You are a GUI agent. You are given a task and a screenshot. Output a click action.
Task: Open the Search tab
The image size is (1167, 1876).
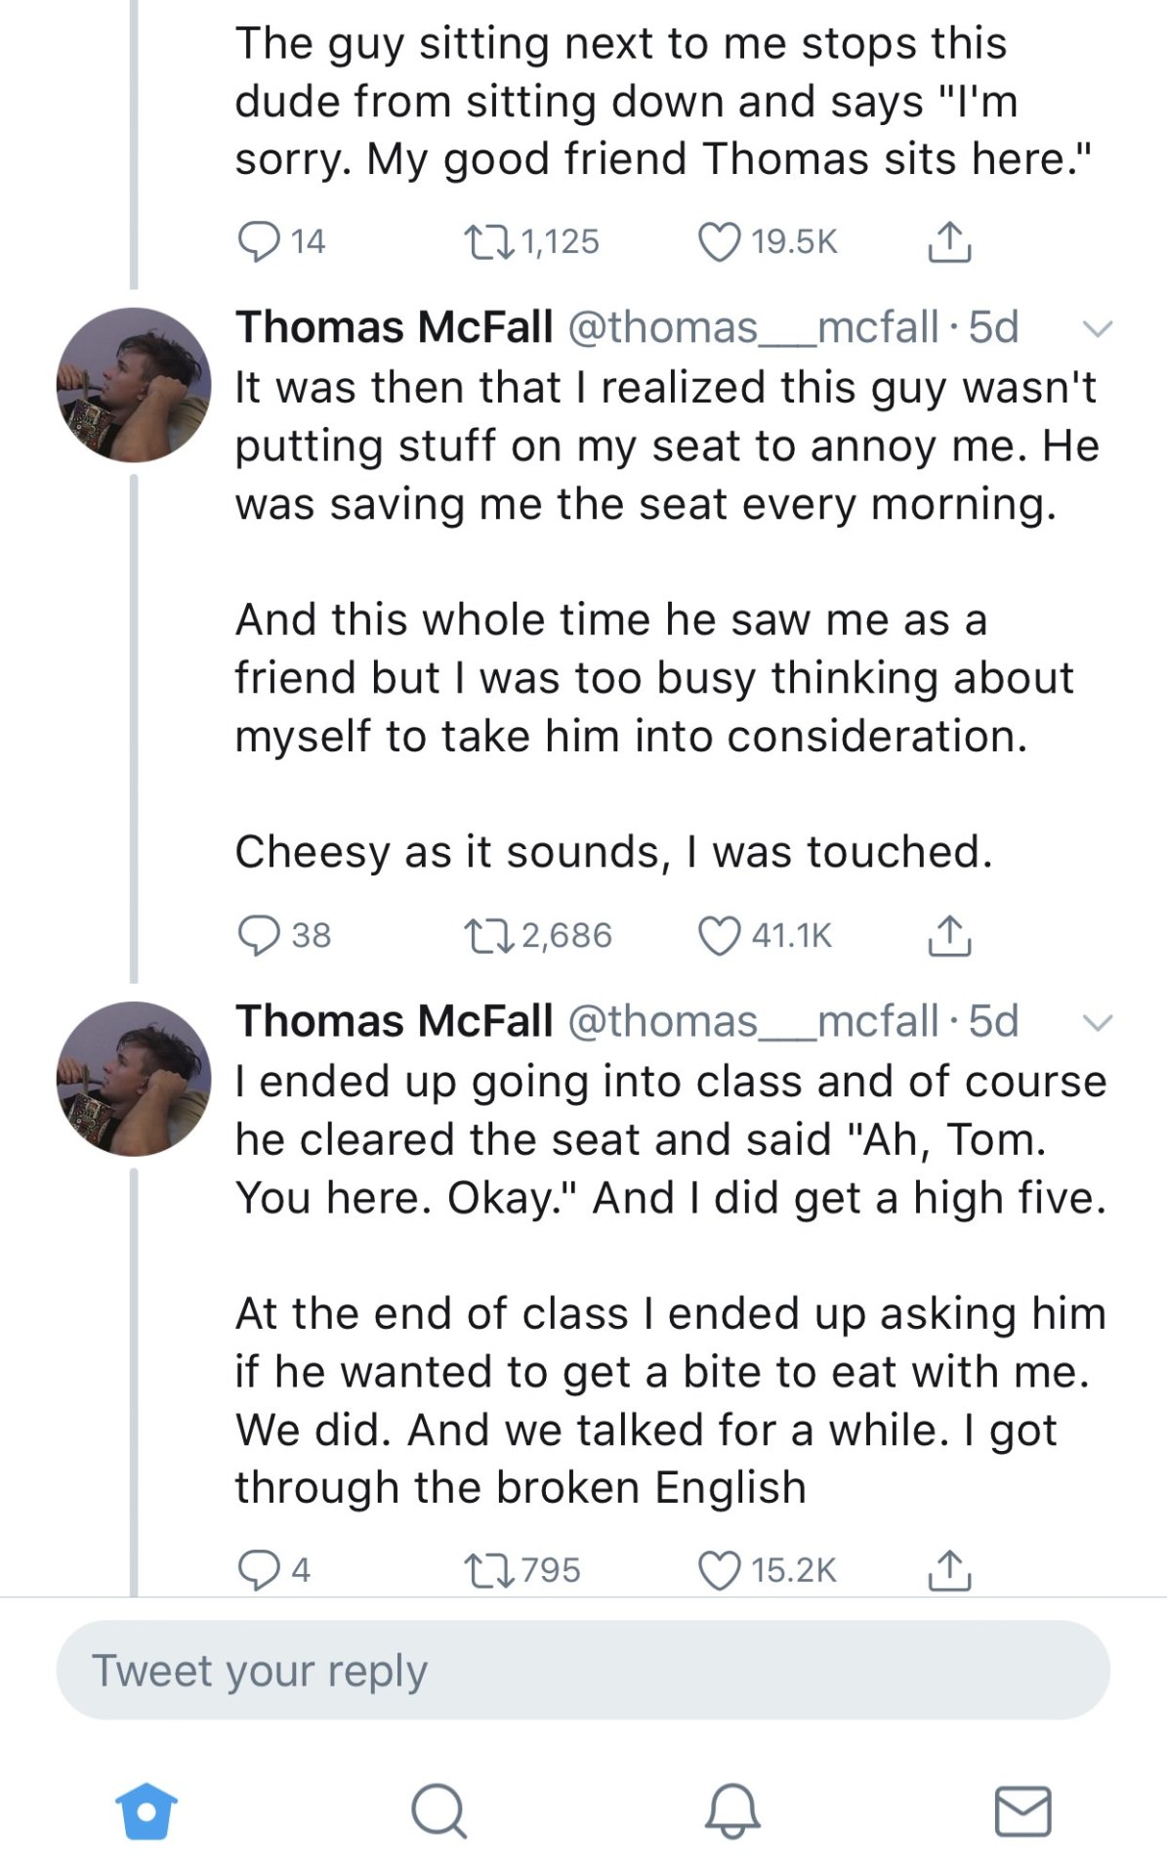438,1811
